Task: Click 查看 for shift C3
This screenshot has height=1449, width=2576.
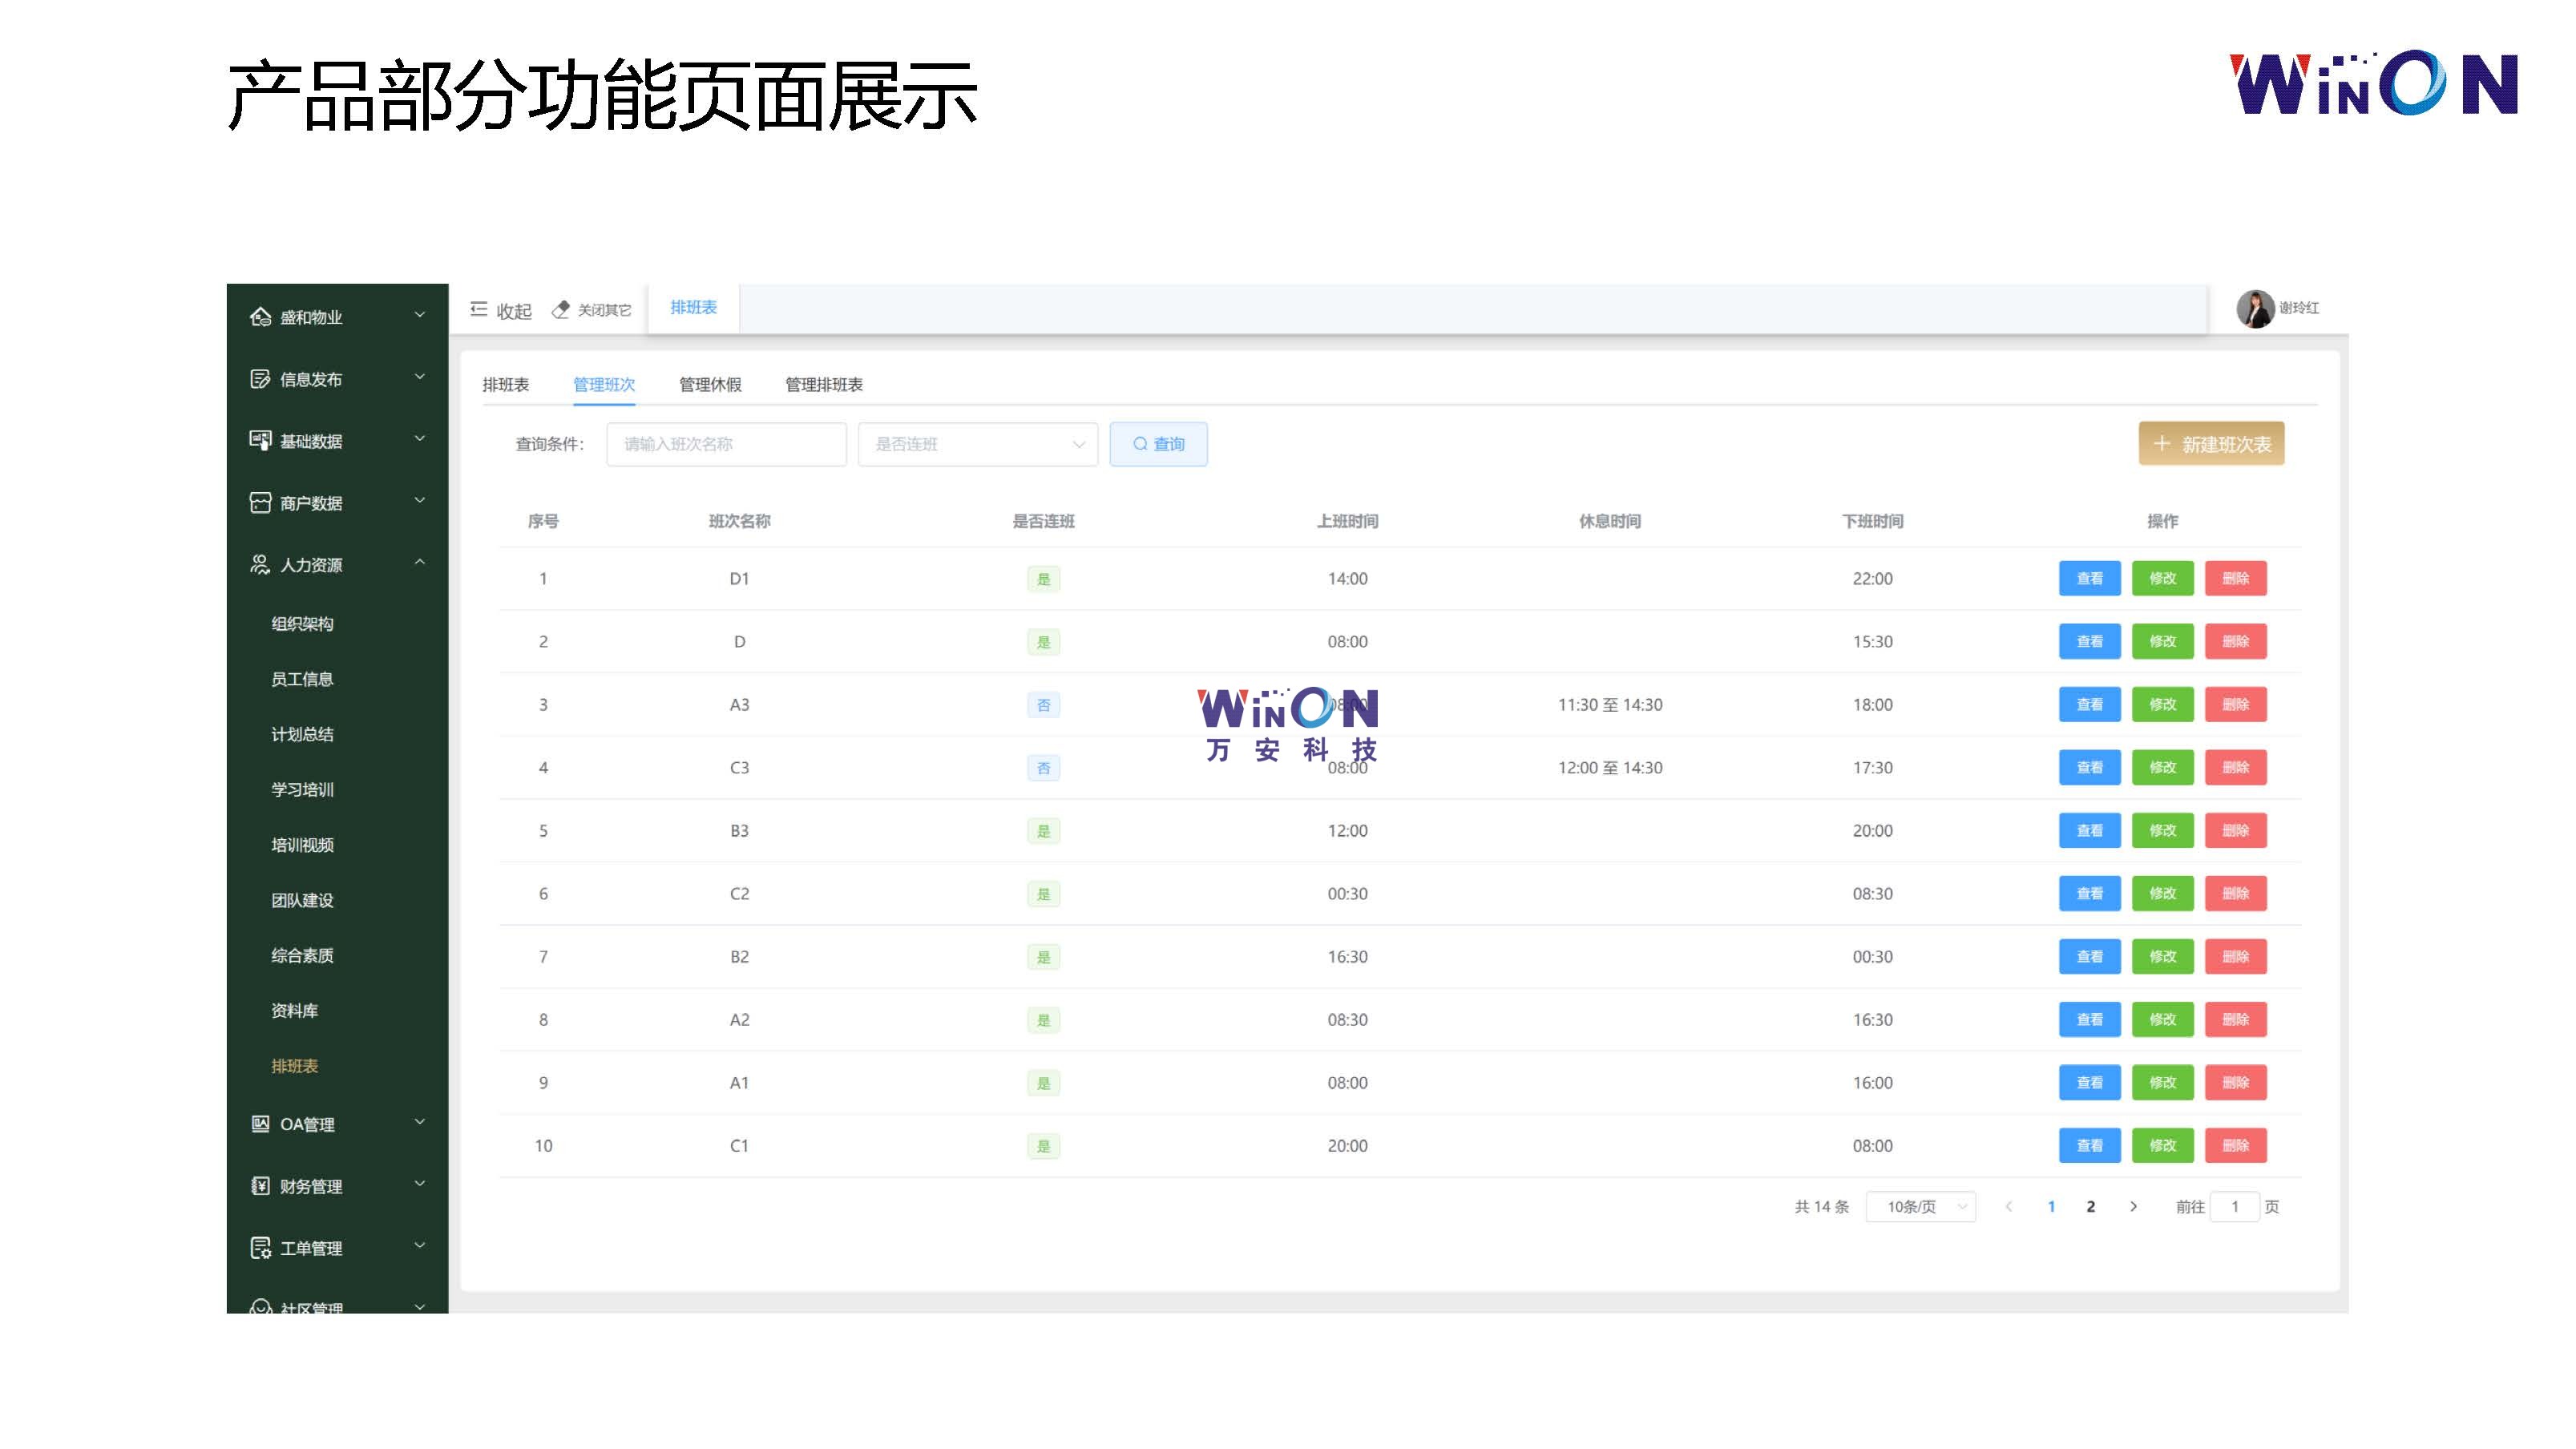Action: pos(2090,767)
